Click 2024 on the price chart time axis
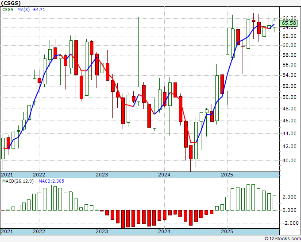 click(164, 175)
